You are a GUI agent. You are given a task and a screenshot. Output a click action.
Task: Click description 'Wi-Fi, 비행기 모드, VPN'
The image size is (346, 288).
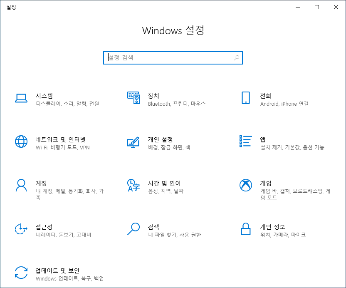click(x=63, y=147)
